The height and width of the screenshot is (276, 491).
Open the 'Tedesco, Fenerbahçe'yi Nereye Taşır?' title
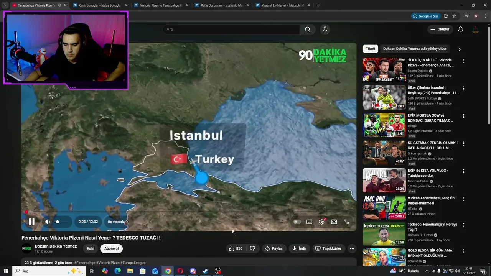click(x=432, y=227)
